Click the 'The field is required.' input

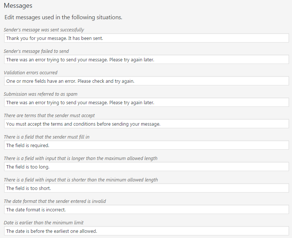pyautogui.click(x=146, y=145)
